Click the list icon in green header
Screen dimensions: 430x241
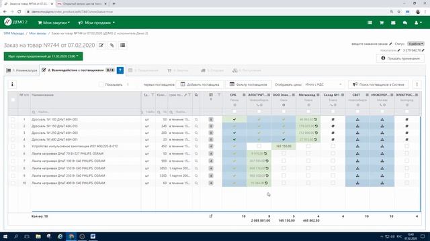coord(370,23)
